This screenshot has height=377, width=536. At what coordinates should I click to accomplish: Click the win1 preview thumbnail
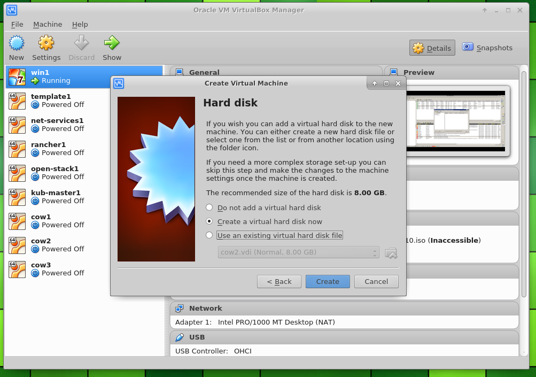click(x=456, y=121)
